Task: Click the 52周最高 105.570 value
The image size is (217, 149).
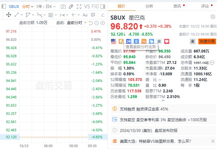Action: pos(135,79)
